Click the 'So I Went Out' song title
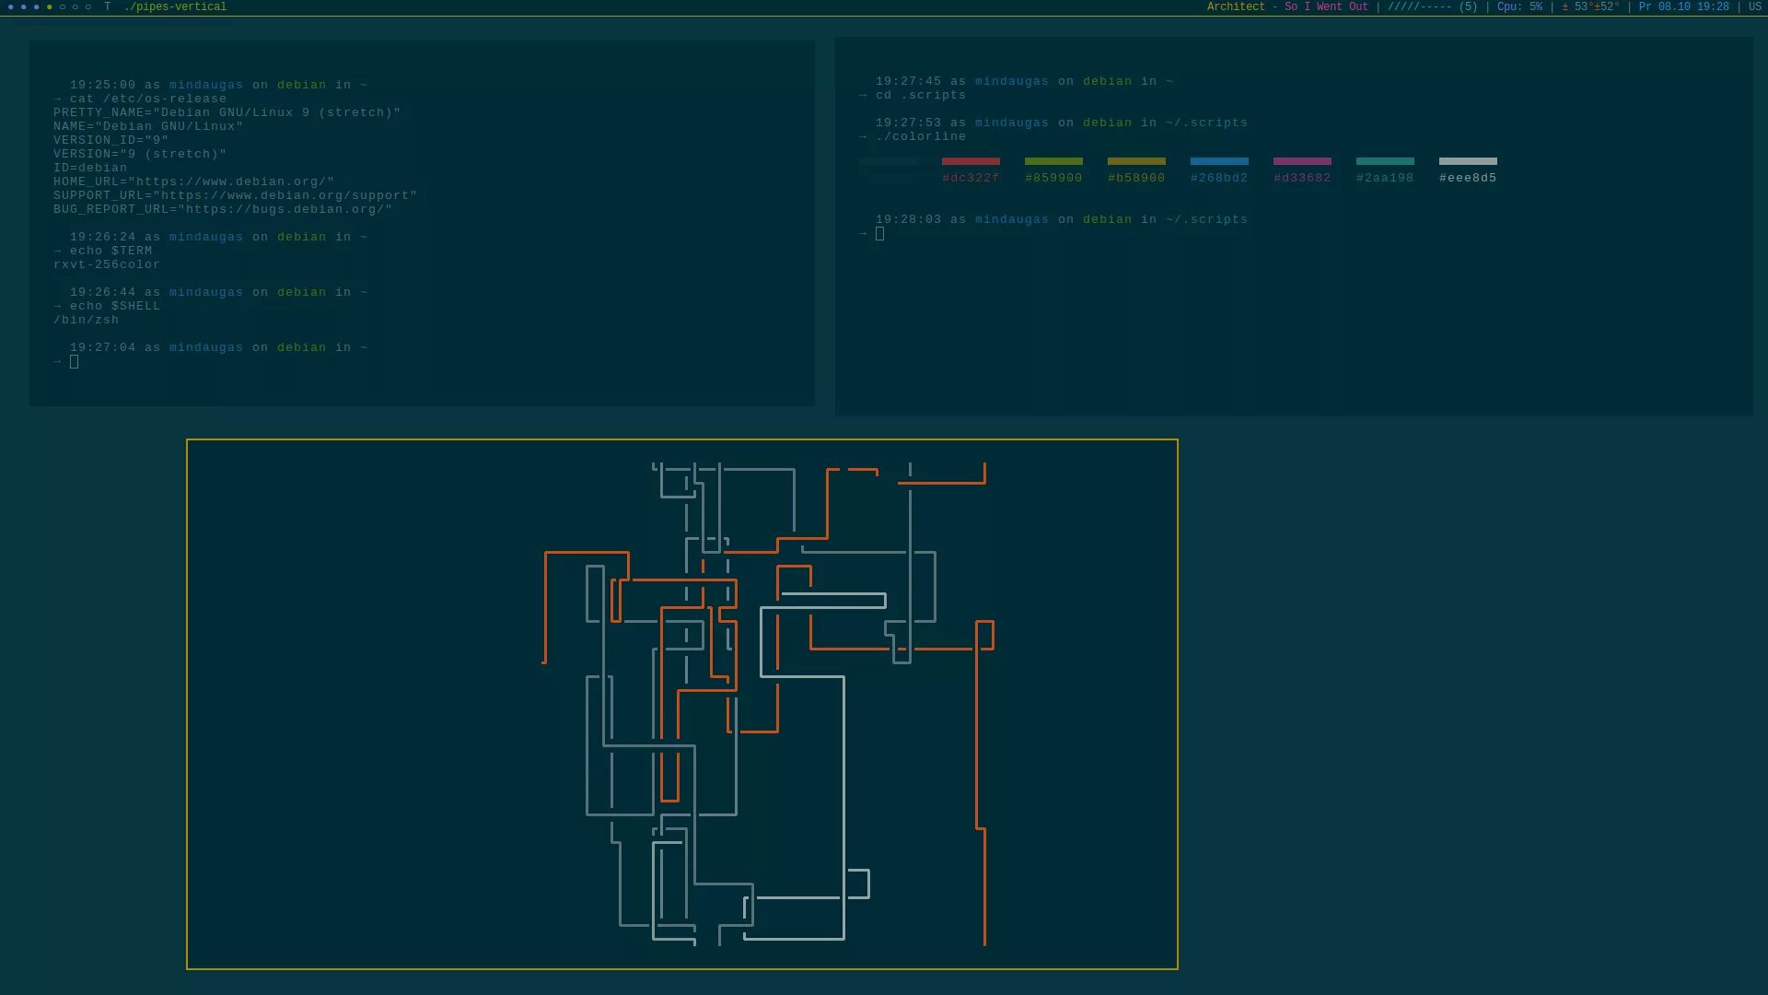The image size is (1768, 995). (1326, 6)
